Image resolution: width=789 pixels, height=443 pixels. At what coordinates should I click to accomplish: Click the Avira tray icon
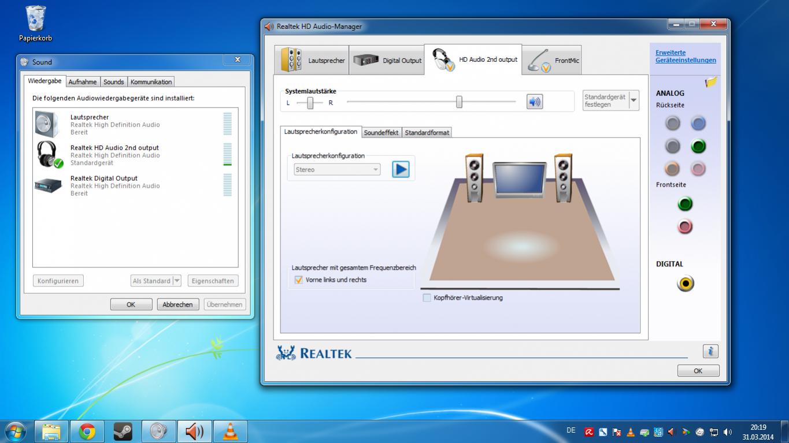click(589, 431)
